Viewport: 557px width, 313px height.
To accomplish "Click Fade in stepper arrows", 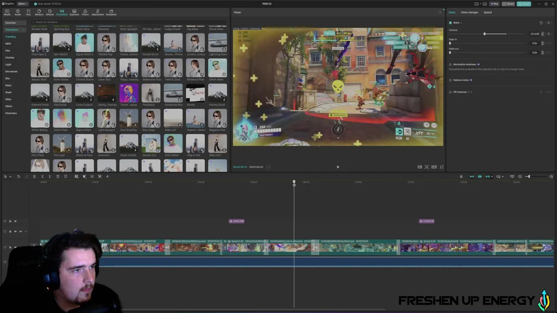I will (542, 43).
